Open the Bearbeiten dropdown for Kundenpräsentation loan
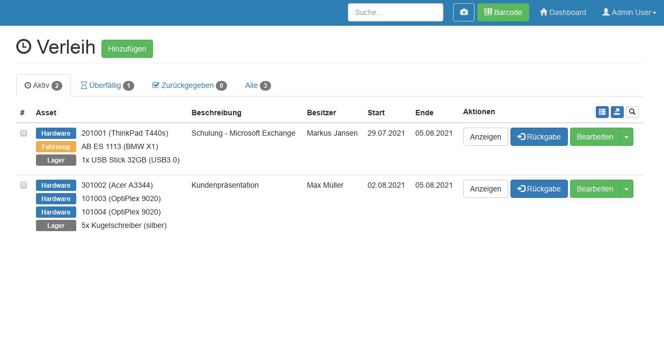 (x=626, y=189)
